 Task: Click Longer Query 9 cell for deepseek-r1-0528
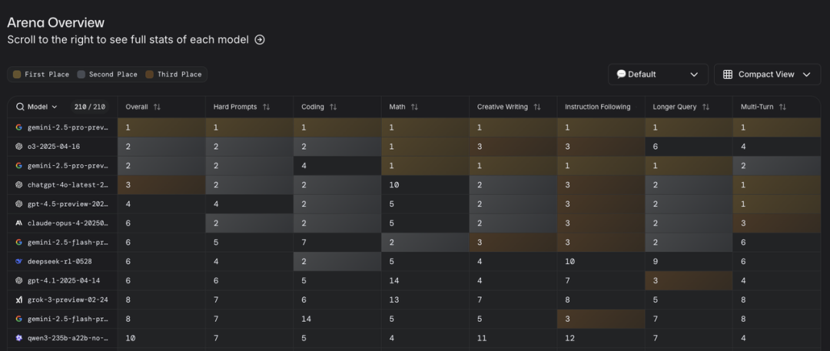click(x=689, y=262)
